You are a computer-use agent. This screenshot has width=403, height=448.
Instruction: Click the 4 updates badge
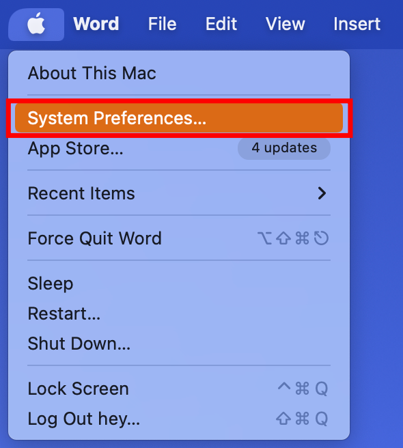click(x=284, y=148)
